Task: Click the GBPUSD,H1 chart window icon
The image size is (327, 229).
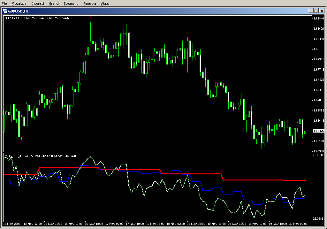Action: coord(5,11)
